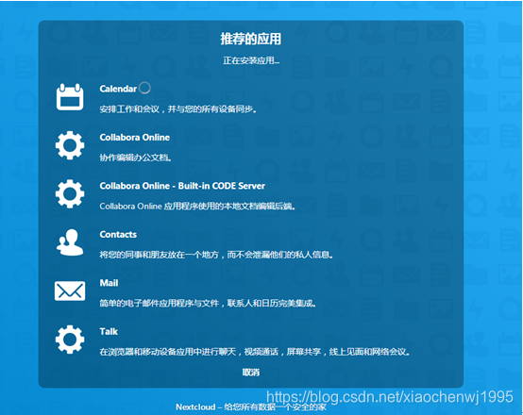Screen dimensions: 523x415
Task: Click the 取消 cancel button
Action: (x=251, y=373)
